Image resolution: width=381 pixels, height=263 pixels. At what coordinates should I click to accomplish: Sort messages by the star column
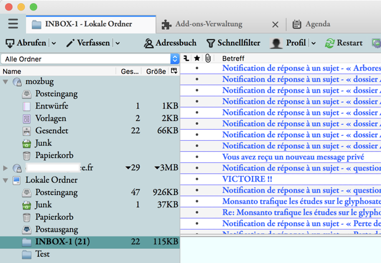click(197, 59)
